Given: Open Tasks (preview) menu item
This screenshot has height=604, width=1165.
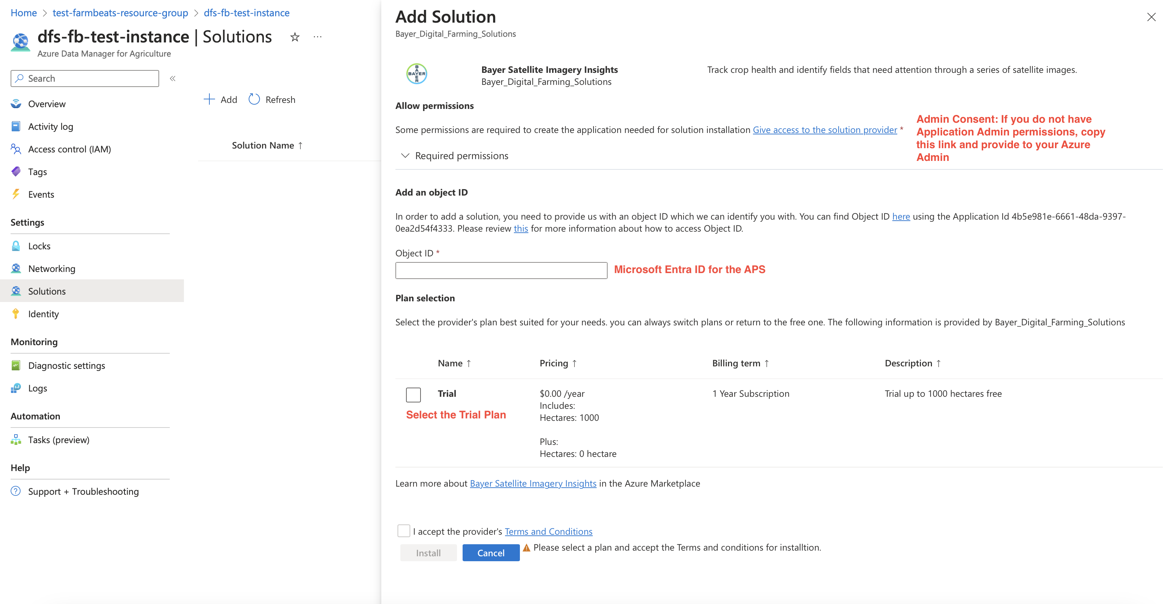Looking at the screenshot, I should 92,440.
